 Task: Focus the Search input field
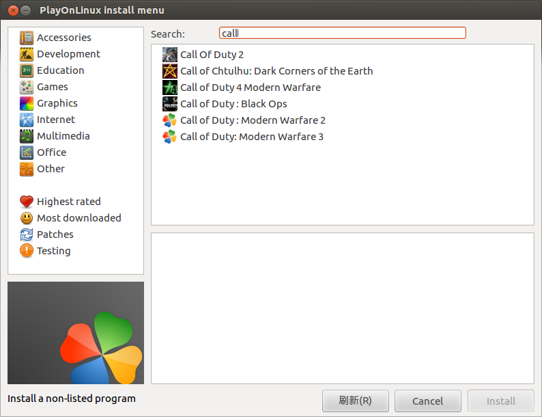(342, 33)
